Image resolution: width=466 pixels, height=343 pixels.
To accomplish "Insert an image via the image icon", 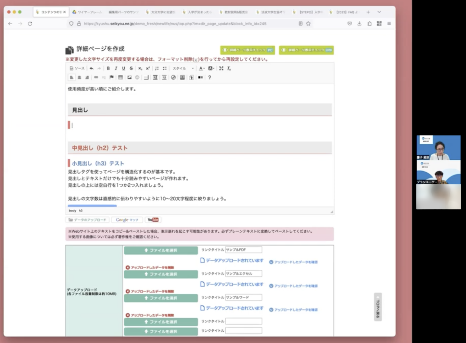I will (129, 77).
